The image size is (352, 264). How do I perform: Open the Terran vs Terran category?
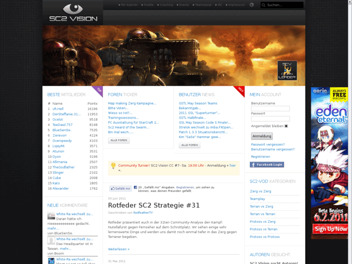[x=262, y=214]
